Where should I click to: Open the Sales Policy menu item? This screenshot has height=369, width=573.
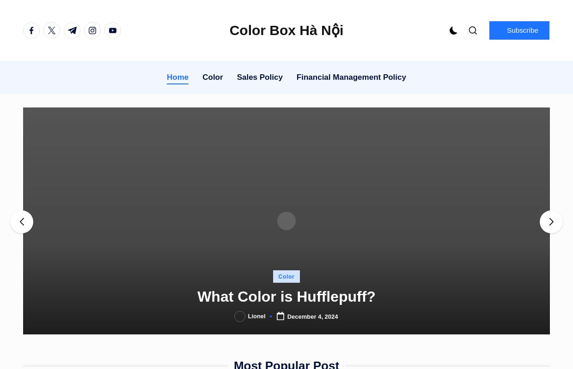[x=260, y=77]
